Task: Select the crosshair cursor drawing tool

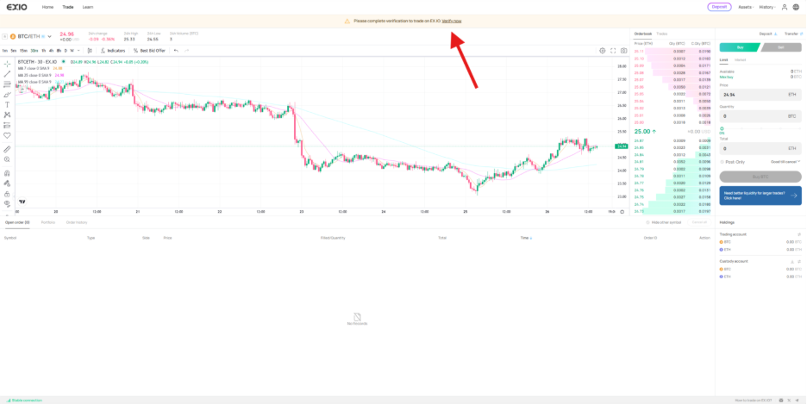Action: coord(7,64)
